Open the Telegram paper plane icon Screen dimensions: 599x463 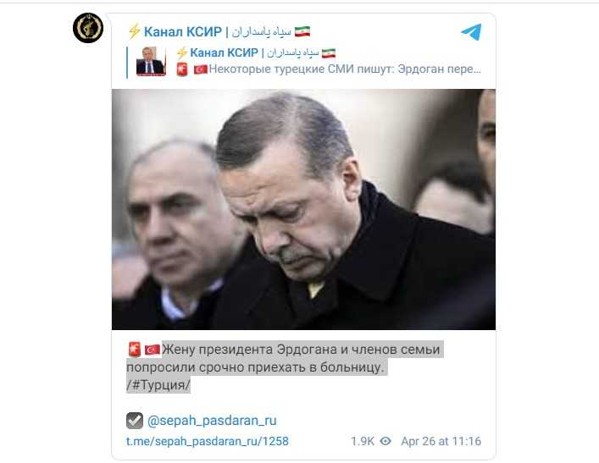pos(471,31)
